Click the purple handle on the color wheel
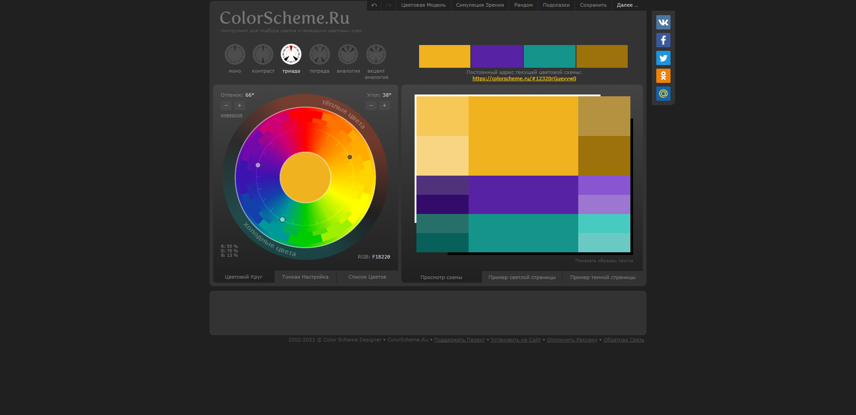 pos(258,165)
